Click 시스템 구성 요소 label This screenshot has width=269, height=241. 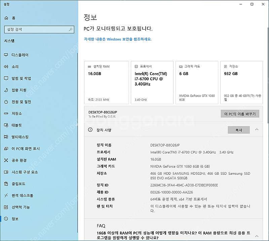pos(25,172)
